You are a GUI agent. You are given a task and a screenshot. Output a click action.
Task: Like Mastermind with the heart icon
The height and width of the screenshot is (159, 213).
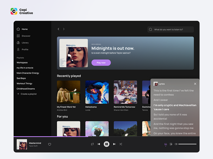tap(50, 144)
